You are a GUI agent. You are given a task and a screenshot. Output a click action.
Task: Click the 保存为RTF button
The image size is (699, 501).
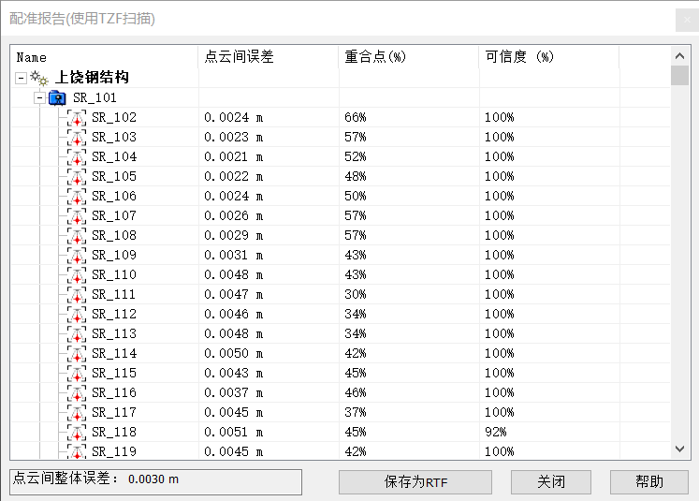(x=415, y=482)
